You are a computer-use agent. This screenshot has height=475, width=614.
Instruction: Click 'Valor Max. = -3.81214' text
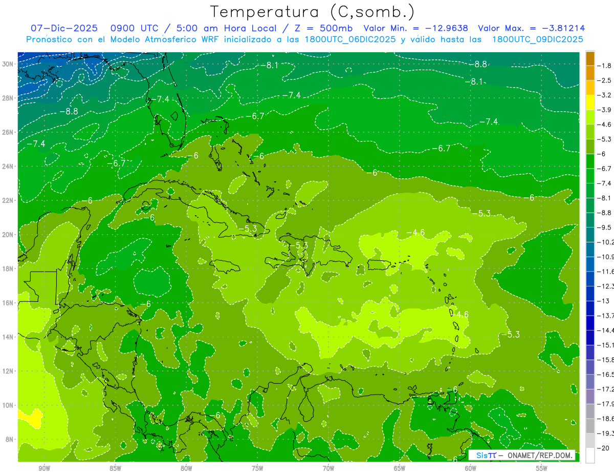point(531,29)
